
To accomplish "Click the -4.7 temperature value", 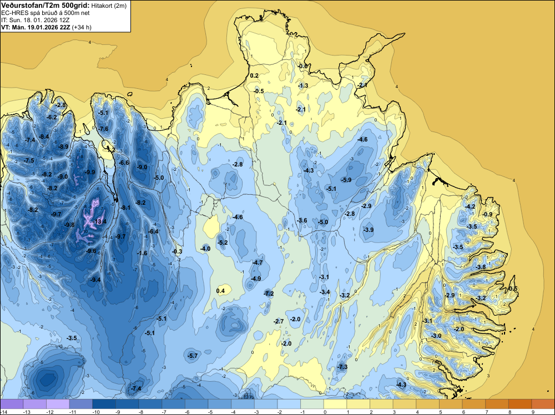I will (x=258, y=262).
